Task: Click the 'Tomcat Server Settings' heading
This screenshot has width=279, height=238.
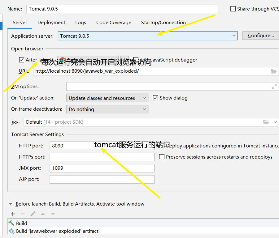Action: (x=37, y=134)
